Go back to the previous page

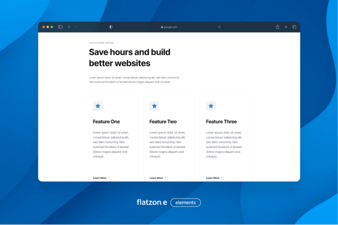click(x=69, y=27)
